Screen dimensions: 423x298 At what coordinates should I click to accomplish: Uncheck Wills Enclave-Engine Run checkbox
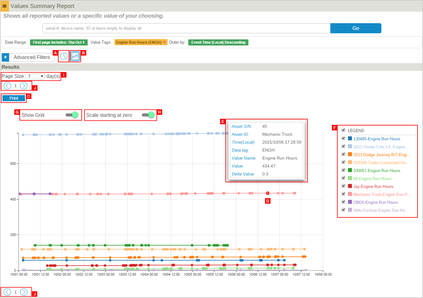[x=343, y=210]
